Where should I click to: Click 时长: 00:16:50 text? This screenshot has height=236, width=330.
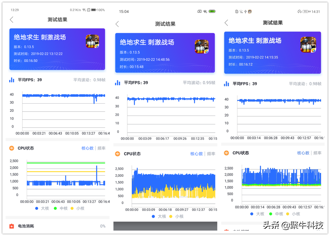[x=26, y=61]
